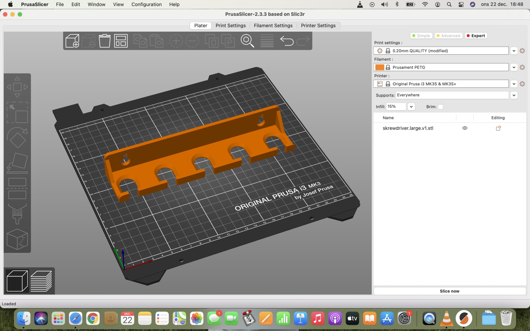Expand the Printer preset dropdown arrow

[514, 84]
